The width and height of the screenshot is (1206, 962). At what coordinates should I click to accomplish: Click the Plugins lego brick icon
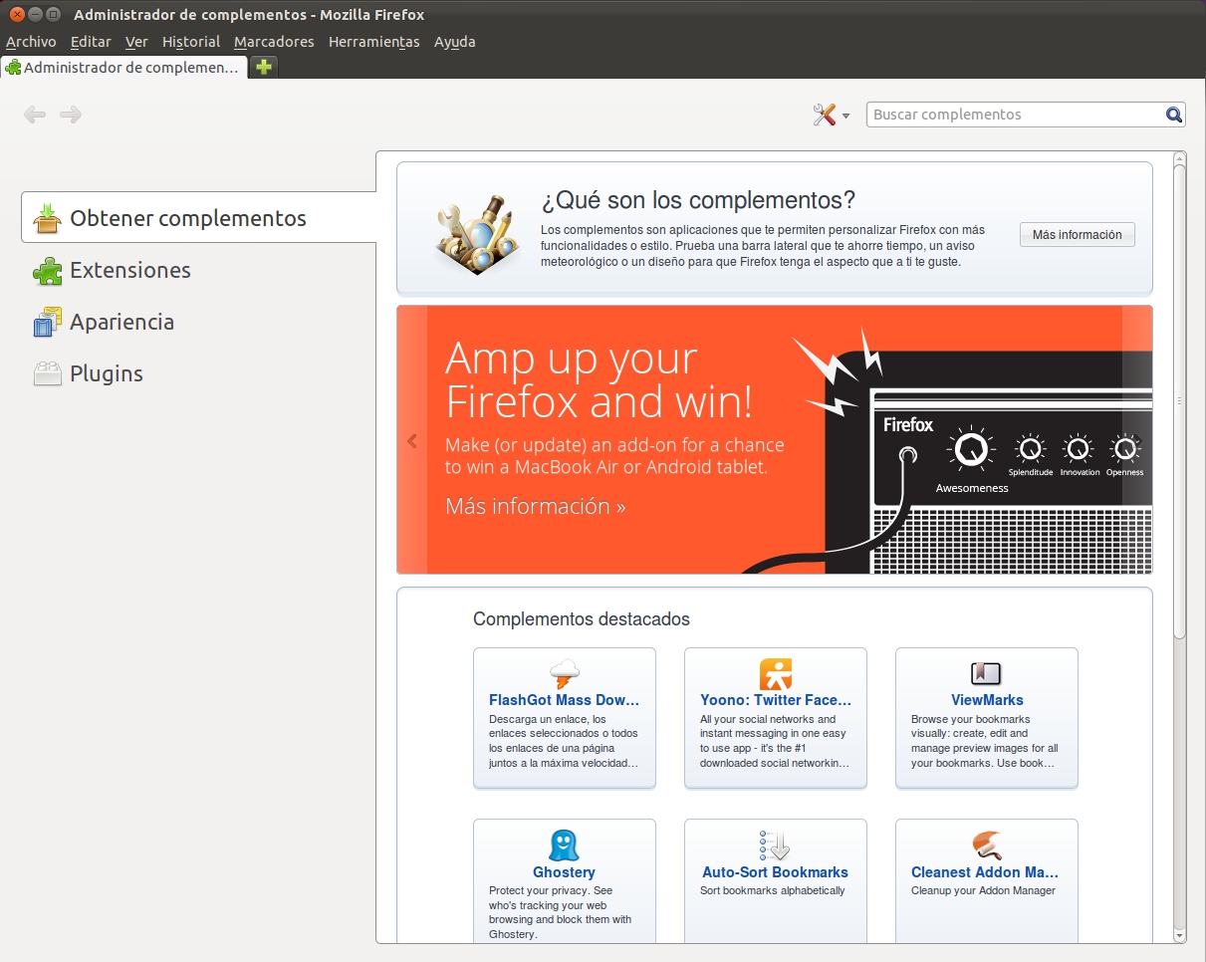(x=48, y=374)
